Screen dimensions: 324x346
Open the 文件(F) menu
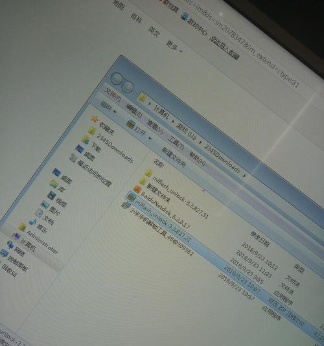113,95
